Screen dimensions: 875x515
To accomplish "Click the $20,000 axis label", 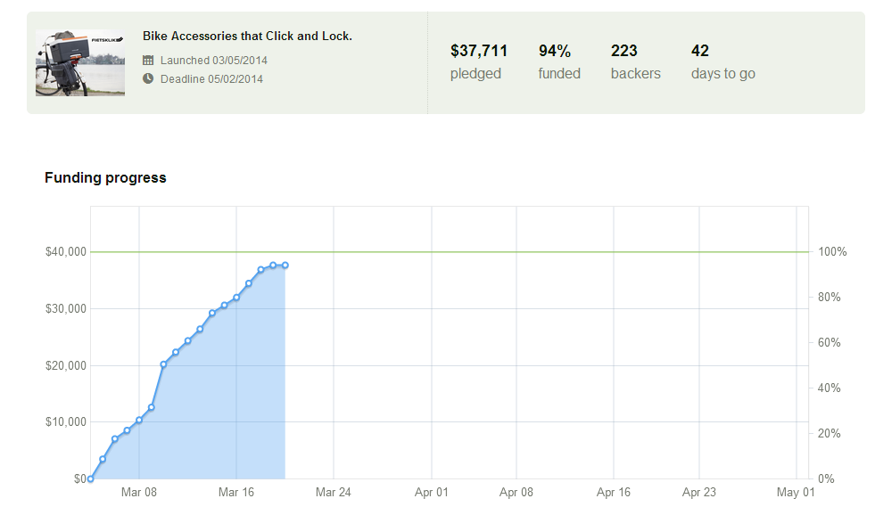I will point(66,365).
